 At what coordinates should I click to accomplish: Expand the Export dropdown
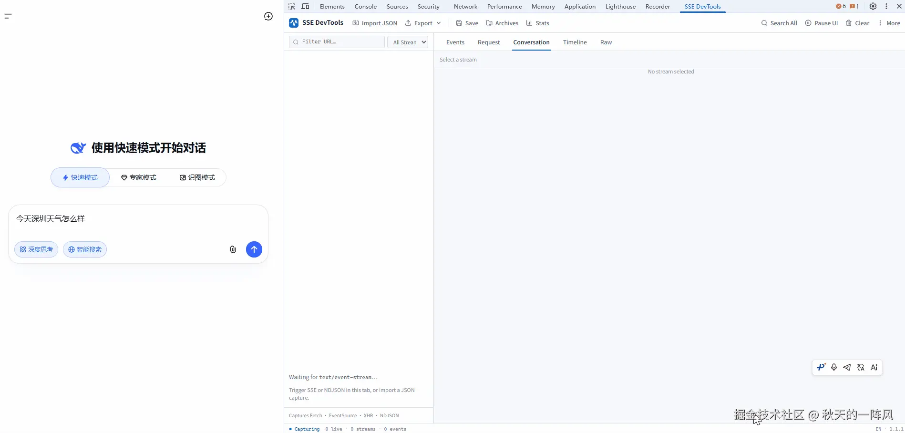coord(423,23)
